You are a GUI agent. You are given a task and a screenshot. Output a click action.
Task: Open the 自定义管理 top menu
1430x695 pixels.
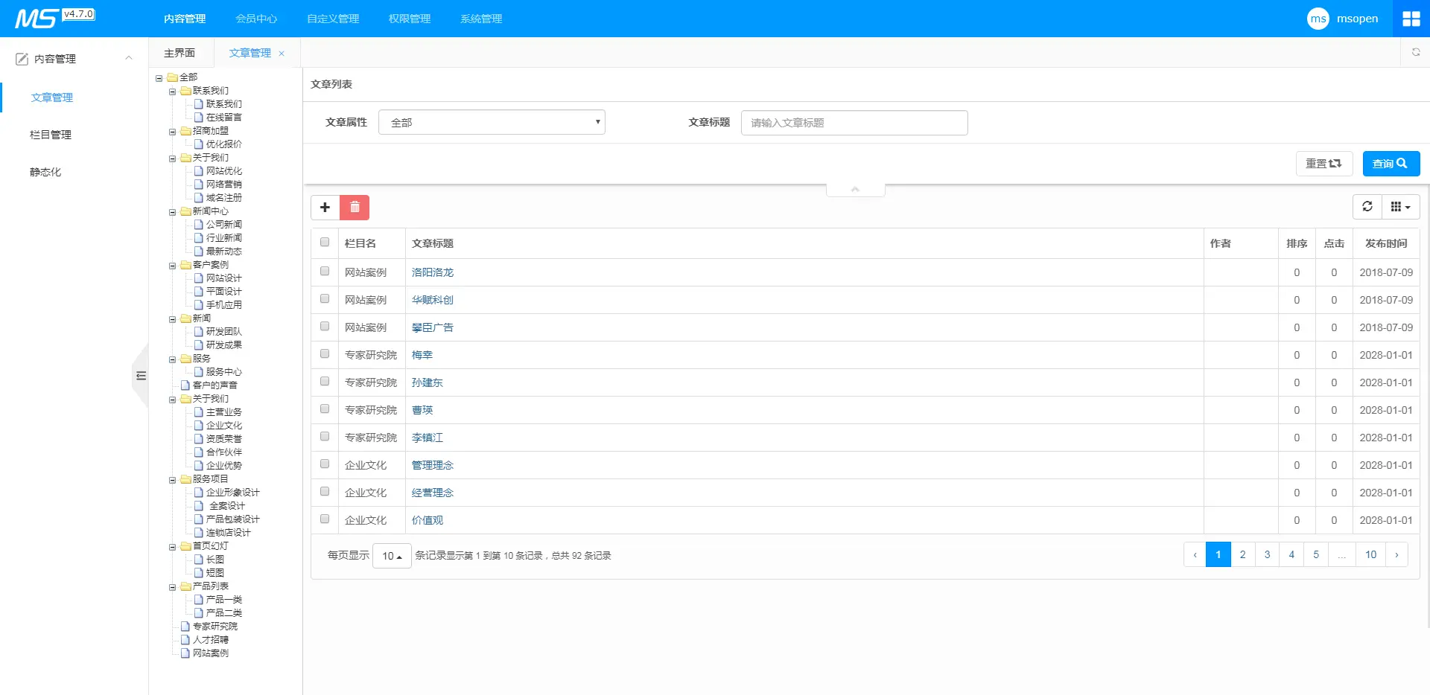pyautogui.click(x=333, y=19)
